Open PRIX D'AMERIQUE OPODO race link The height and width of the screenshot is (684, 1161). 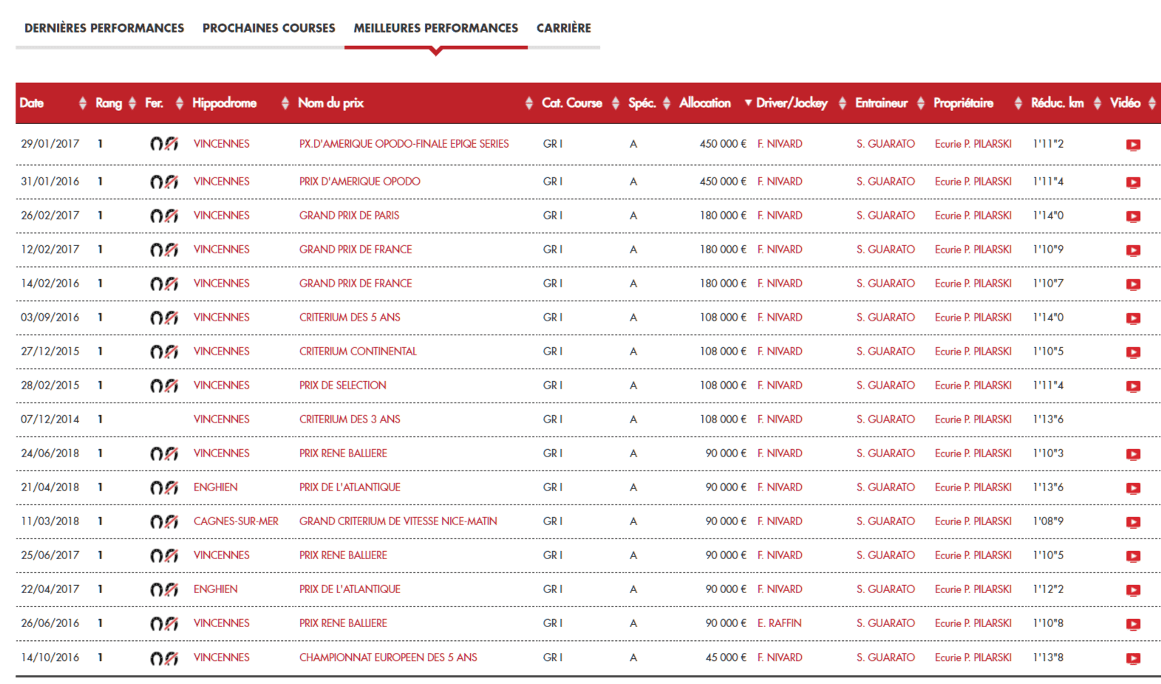coord(360,182)
